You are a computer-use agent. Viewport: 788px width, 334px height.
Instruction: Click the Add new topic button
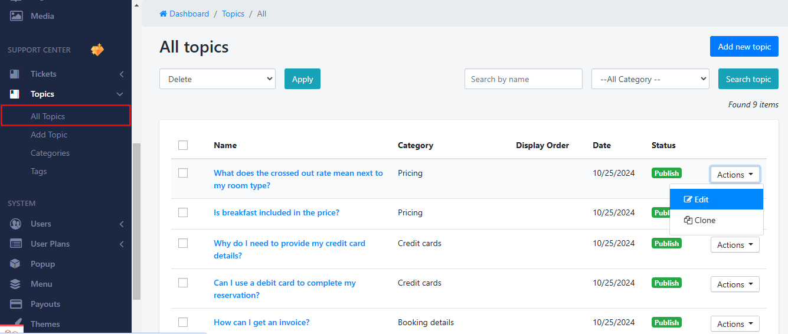(x=744, y=47)
